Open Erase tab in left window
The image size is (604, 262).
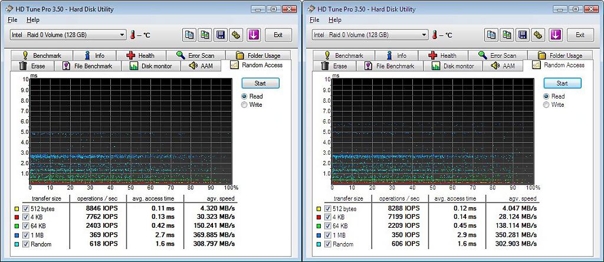tap(32, 66)
